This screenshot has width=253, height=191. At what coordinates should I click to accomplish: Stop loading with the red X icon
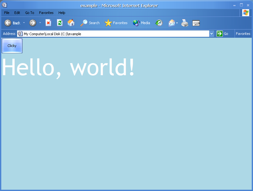point(48,23)
